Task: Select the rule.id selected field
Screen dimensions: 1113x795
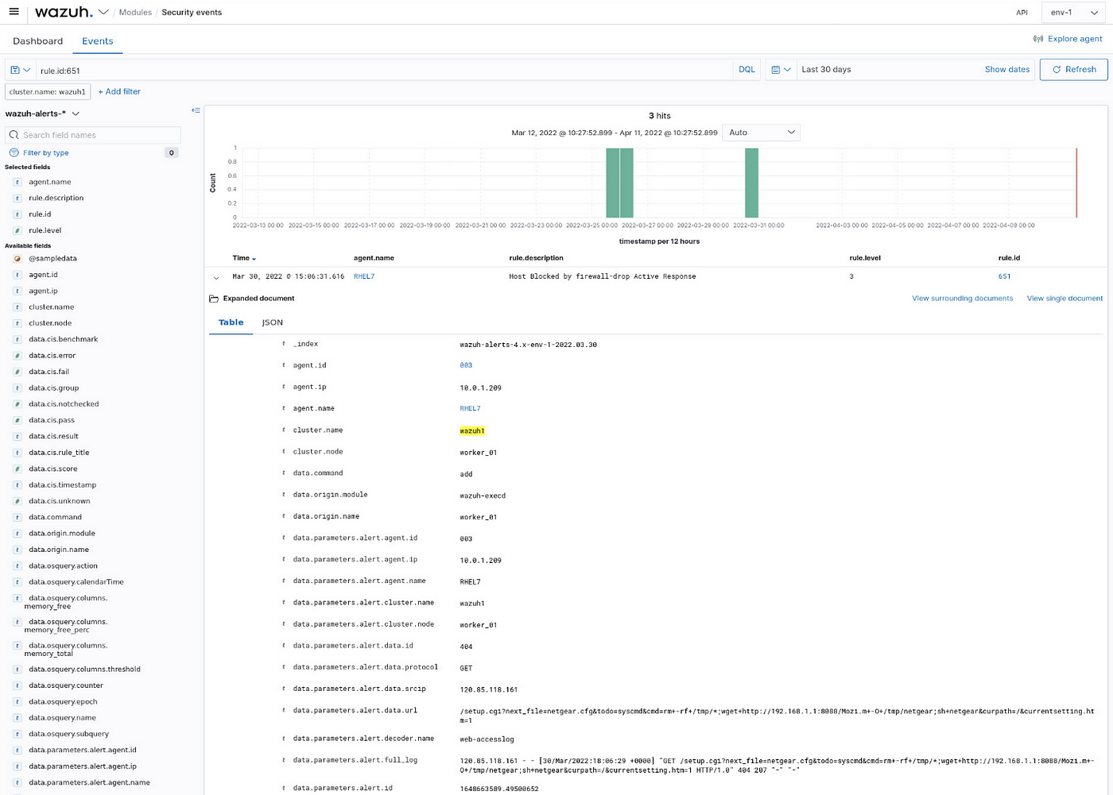Action: tap(40, 214)
